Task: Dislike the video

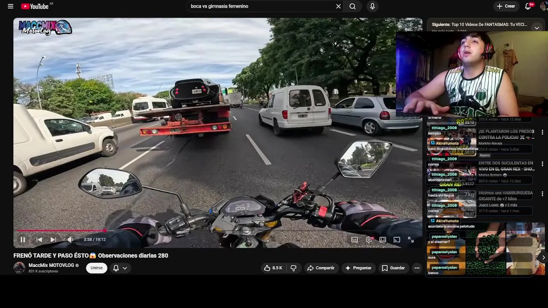Action: [x=294, y=268]
